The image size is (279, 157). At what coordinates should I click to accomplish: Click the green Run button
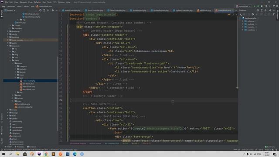[255, 6]
